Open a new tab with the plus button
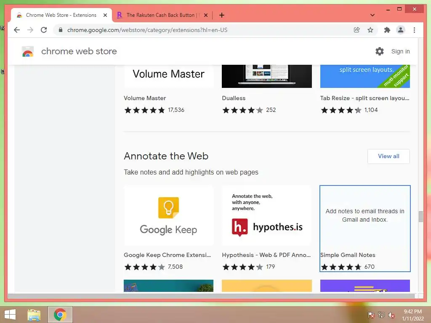This screenshot has height=323, width=431. (x=222, y=15)
